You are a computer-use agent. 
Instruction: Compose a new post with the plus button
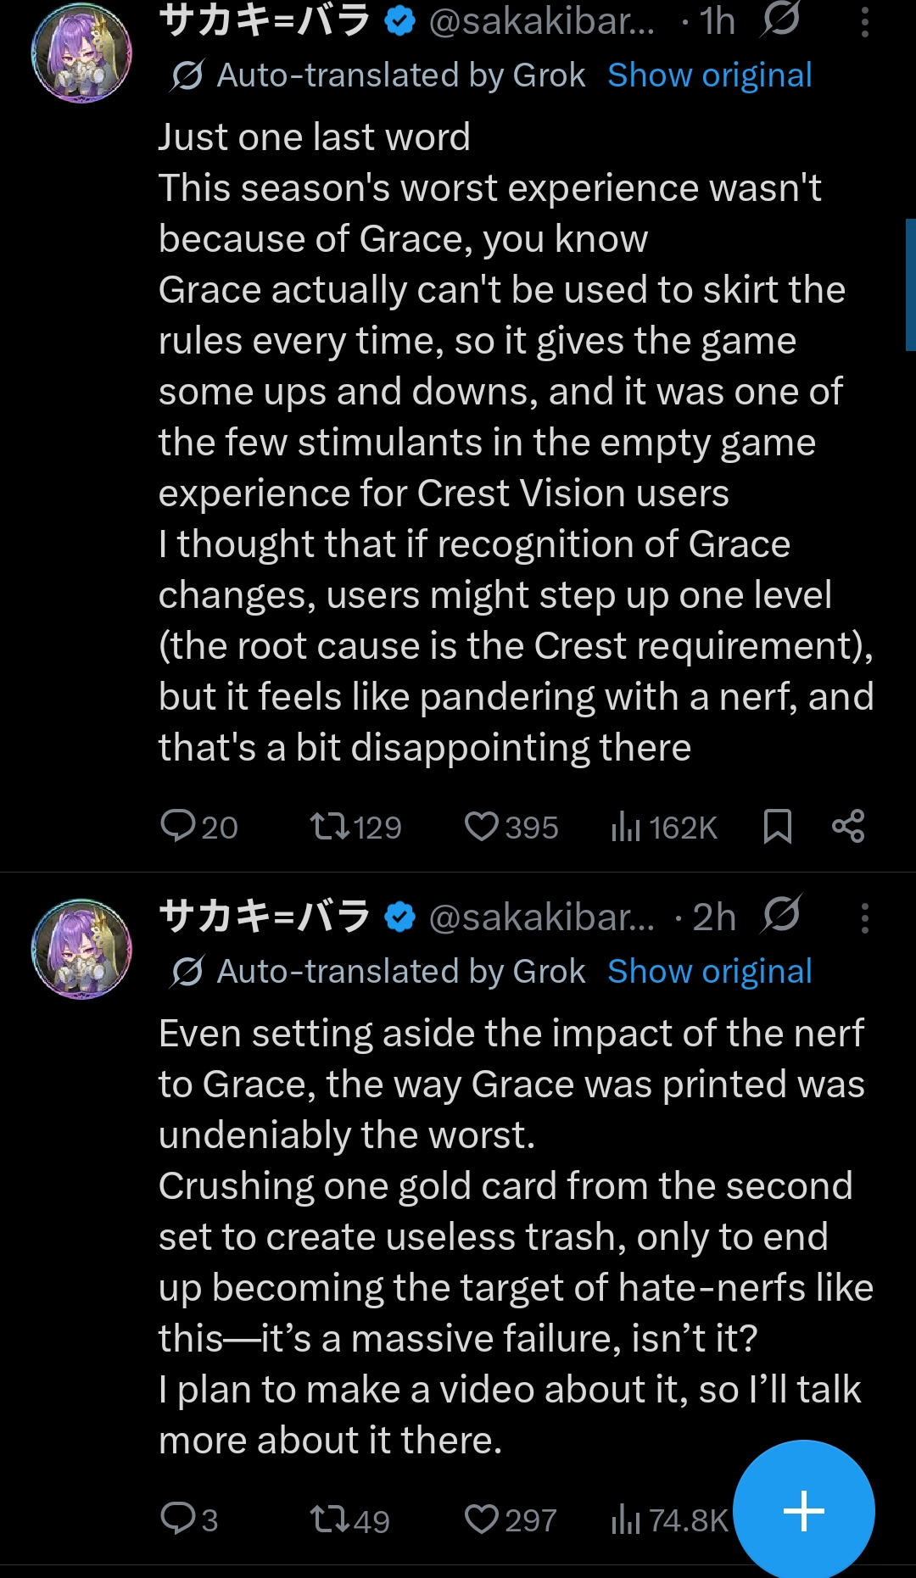click(x=804, y=1511)
